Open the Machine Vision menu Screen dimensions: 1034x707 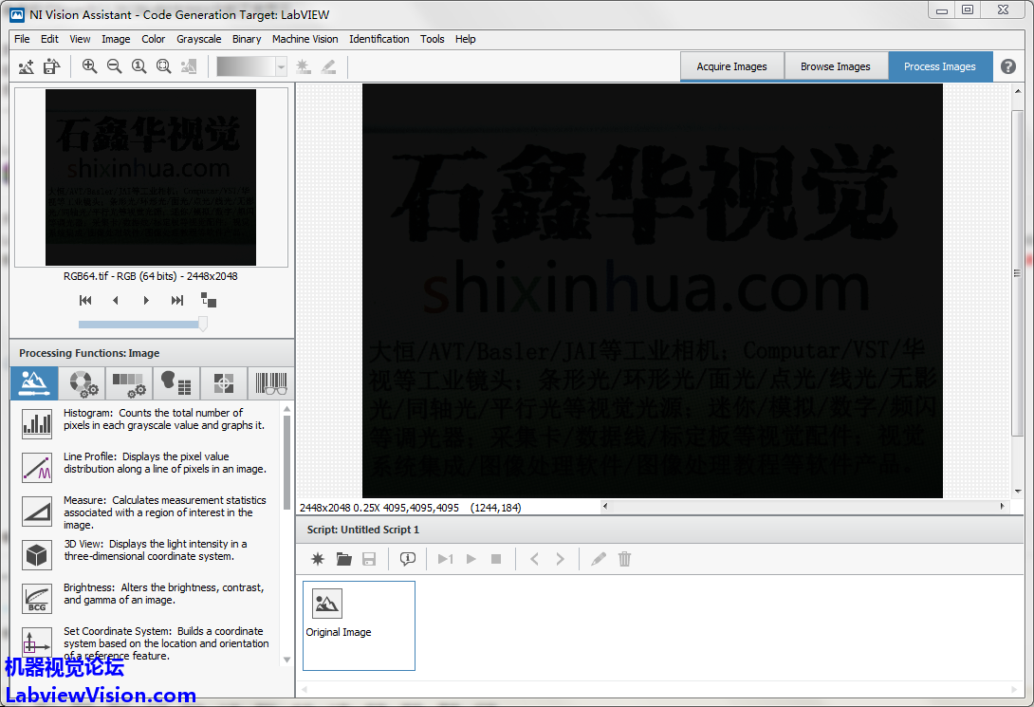click(x=305, y=39)
